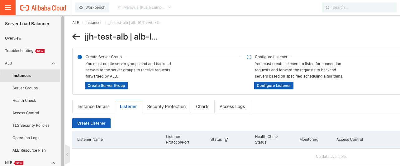Open Health Check in sidebar

click(x=24, y=101)
